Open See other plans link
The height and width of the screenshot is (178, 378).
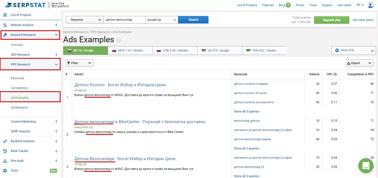pyautogui.click(x=363, y=20)
